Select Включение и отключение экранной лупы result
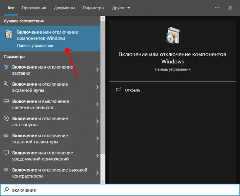 pos(50,87)
